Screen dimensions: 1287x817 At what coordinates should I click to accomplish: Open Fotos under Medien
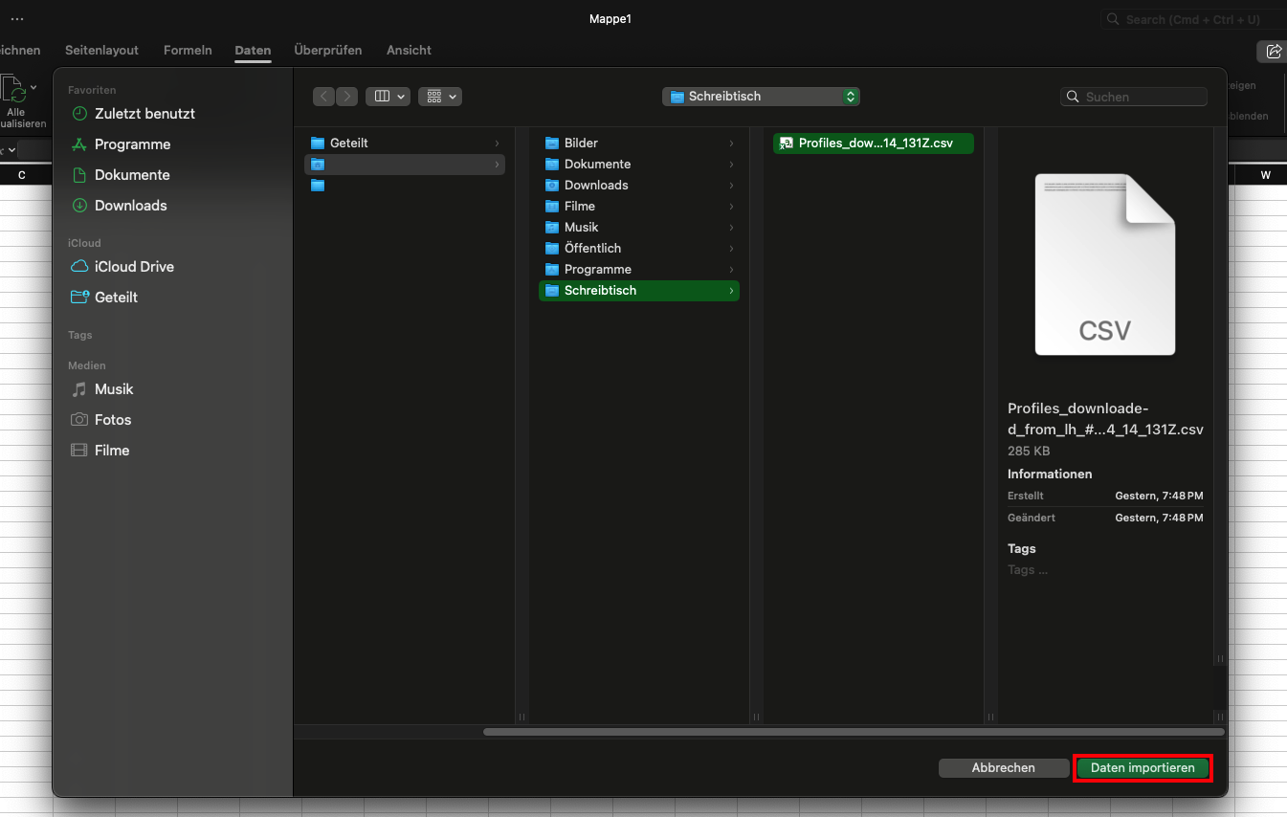click(113, 420)
